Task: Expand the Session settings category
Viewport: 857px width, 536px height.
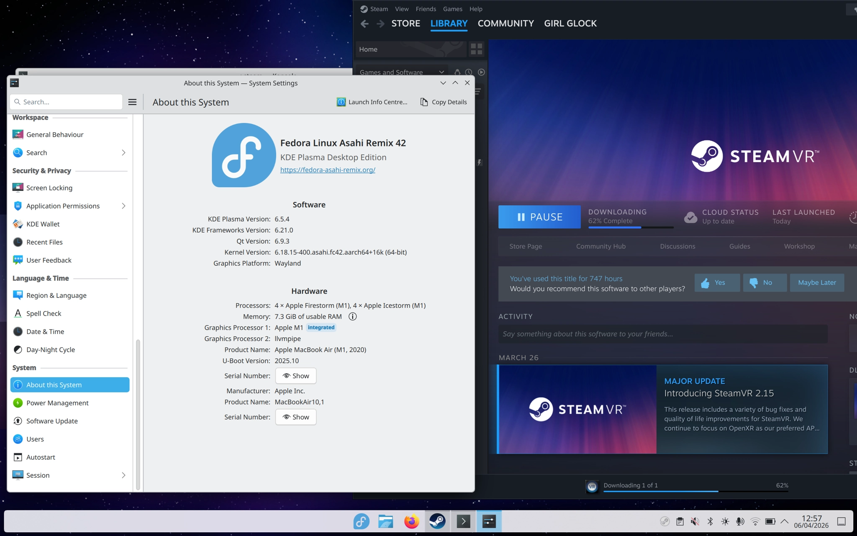Action: 123,475
